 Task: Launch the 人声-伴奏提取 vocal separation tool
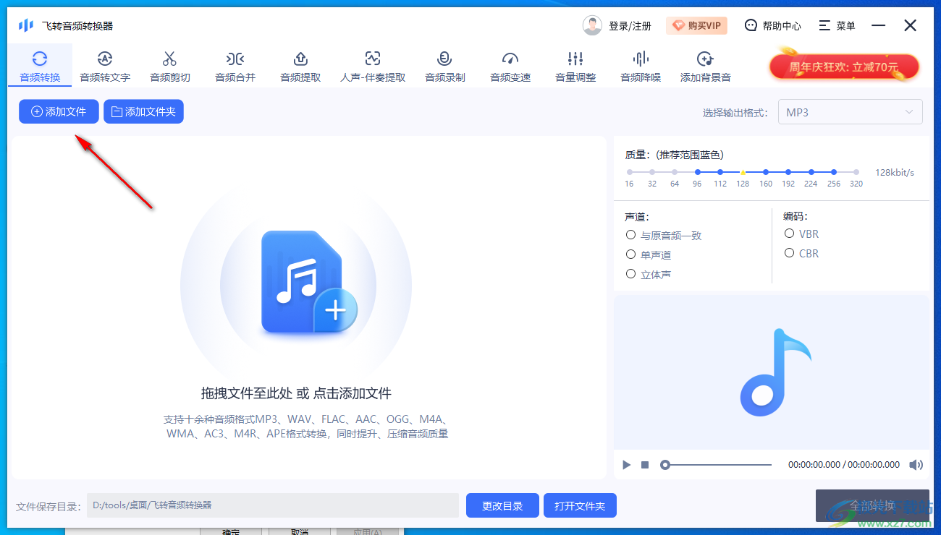[372, 65]
